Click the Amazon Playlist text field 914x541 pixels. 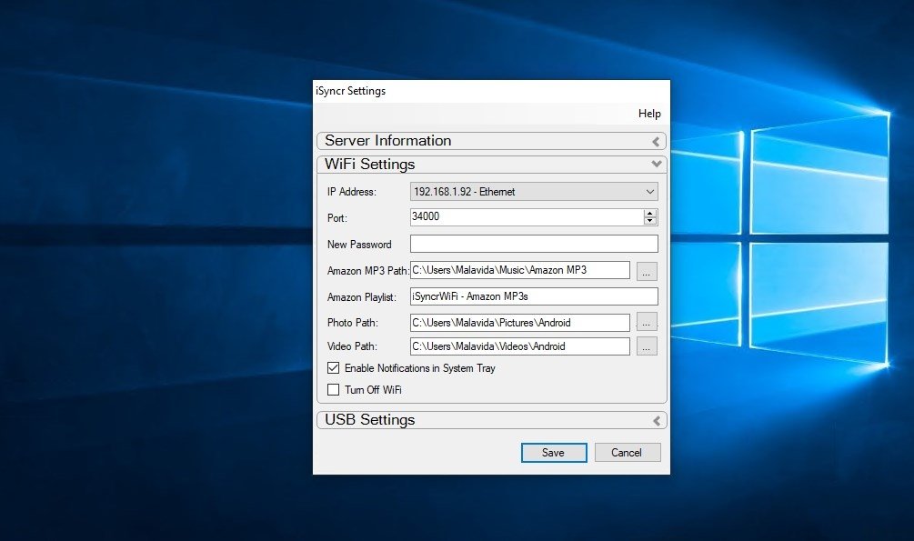point(534,296)
